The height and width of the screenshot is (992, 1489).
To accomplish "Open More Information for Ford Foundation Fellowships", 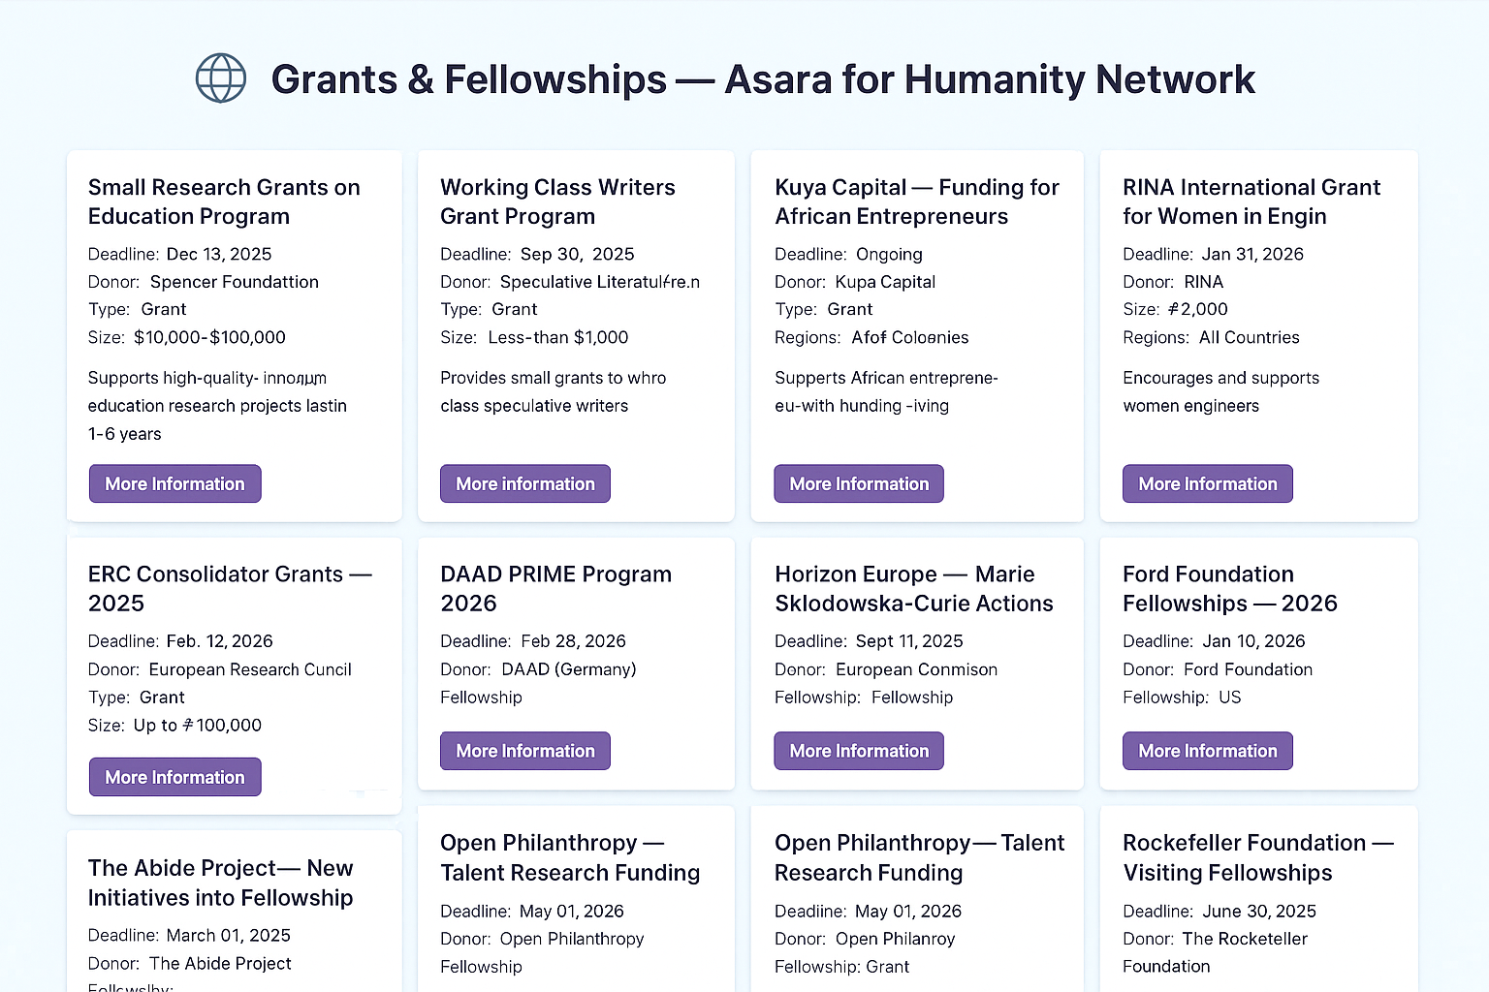I will [1208, 751].
